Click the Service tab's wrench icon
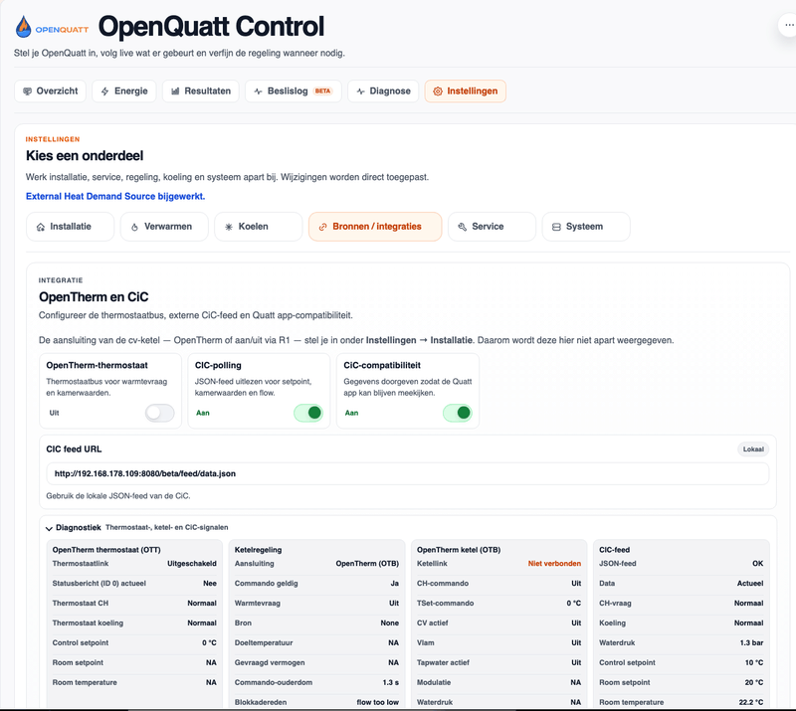This screenshot has width=796, height=711. point(462,227)
